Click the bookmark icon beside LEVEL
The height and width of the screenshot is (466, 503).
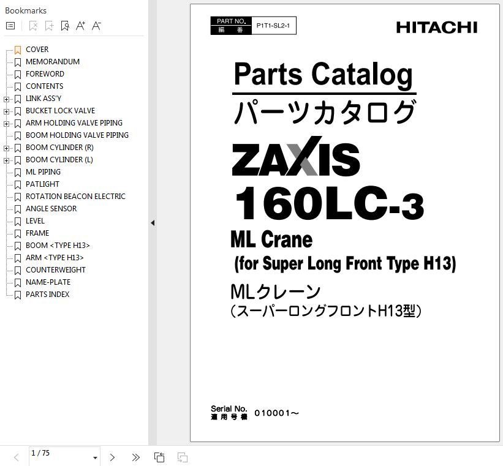click(18, 221)
